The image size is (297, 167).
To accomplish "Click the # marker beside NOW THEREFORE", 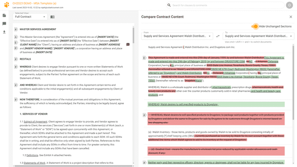I will tap(16, 99).
